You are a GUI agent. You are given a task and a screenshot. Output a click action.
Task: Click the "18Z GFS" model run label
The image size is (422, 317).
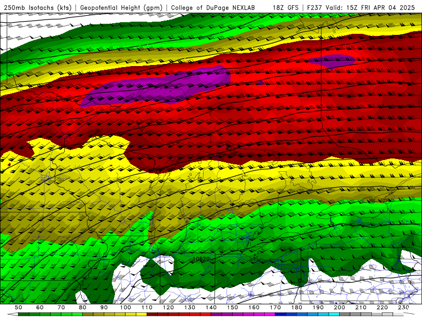(286, 8)
